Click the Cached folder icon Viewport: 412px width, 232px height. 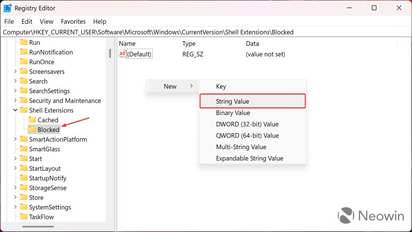point(32,120)
